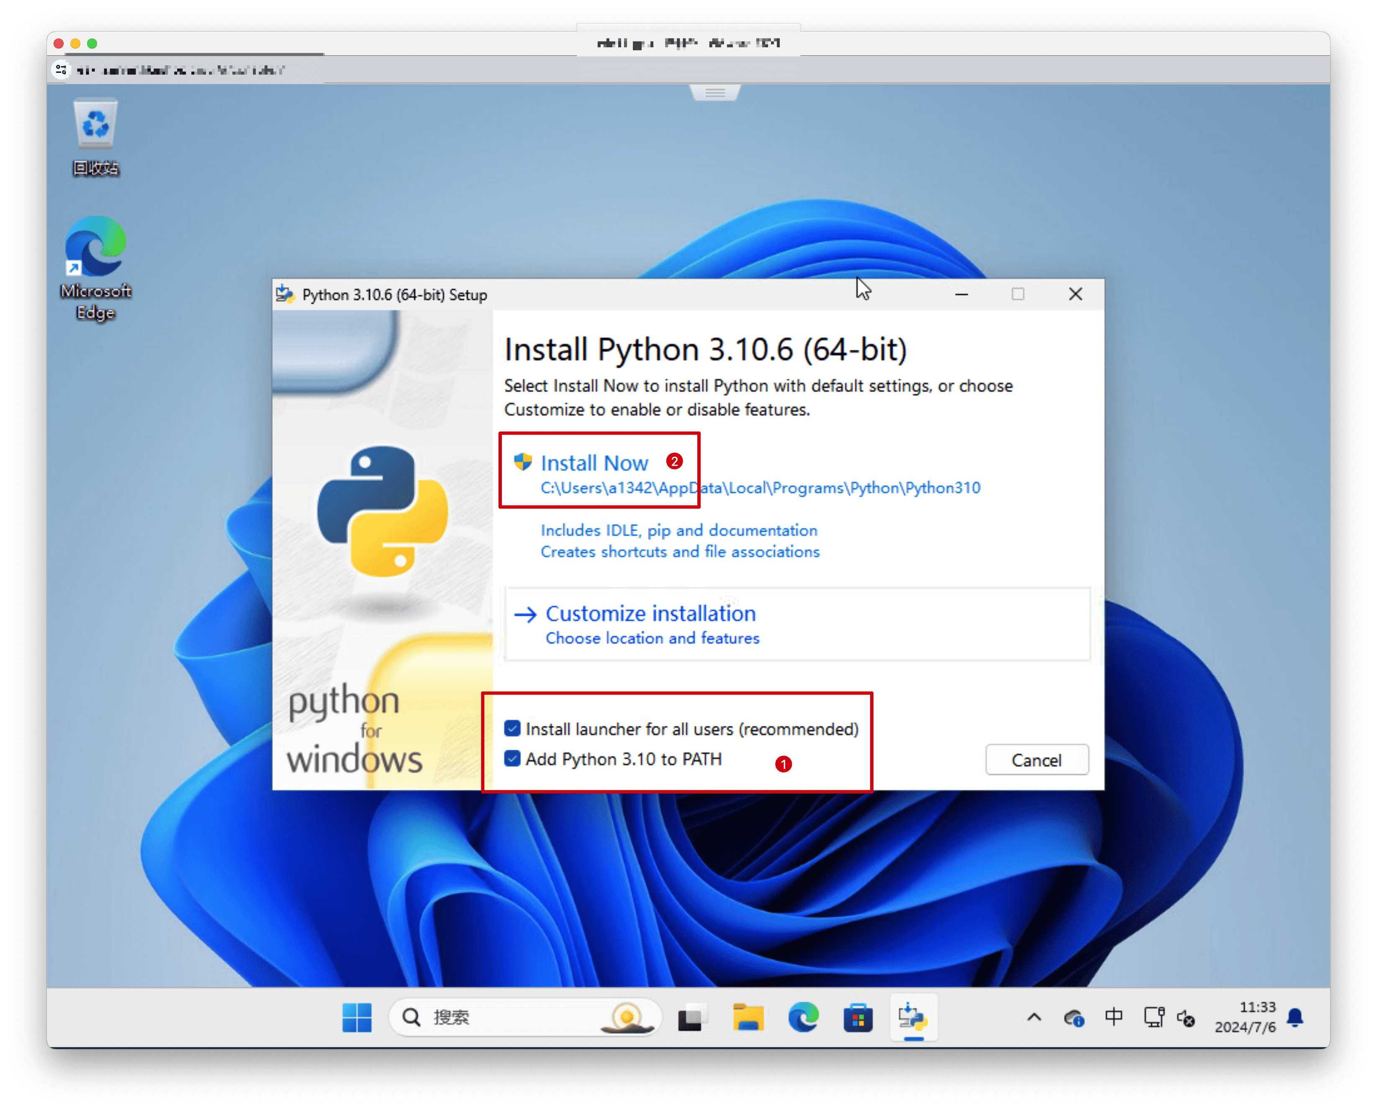The height and width of the screenshot is (1111, 1377).
Task: Click the macOS red close window button
Action: [59, 43]
